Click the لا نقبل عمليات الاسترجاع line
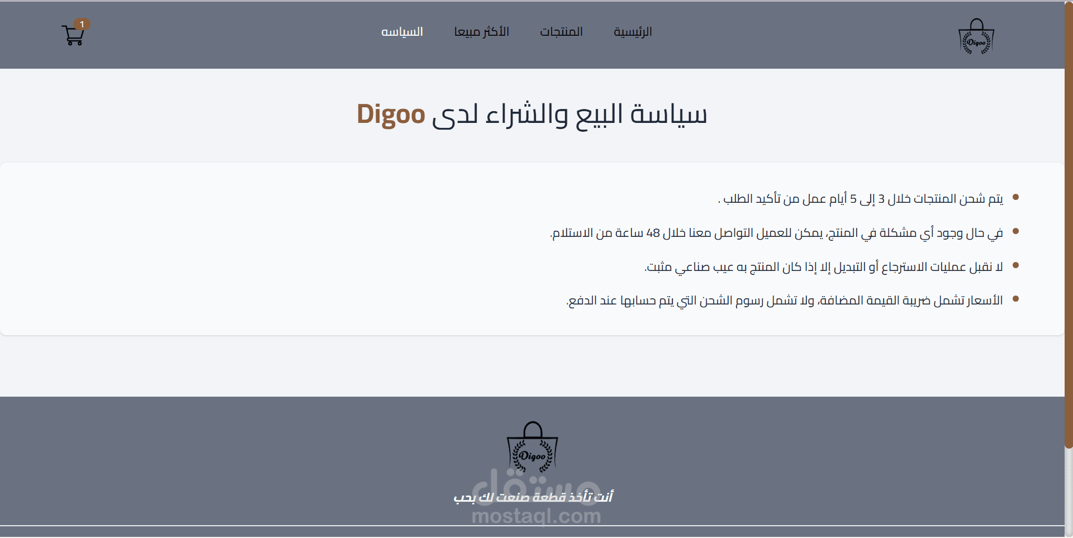 pos(824,267)
